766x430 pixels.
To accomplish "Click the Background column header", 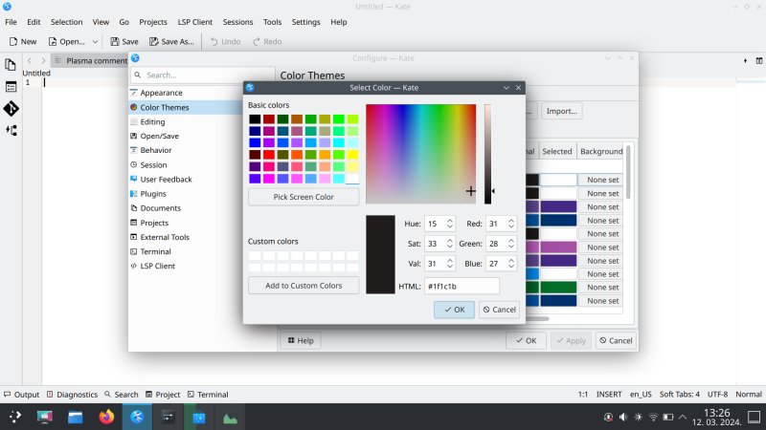I will [601, 151].
